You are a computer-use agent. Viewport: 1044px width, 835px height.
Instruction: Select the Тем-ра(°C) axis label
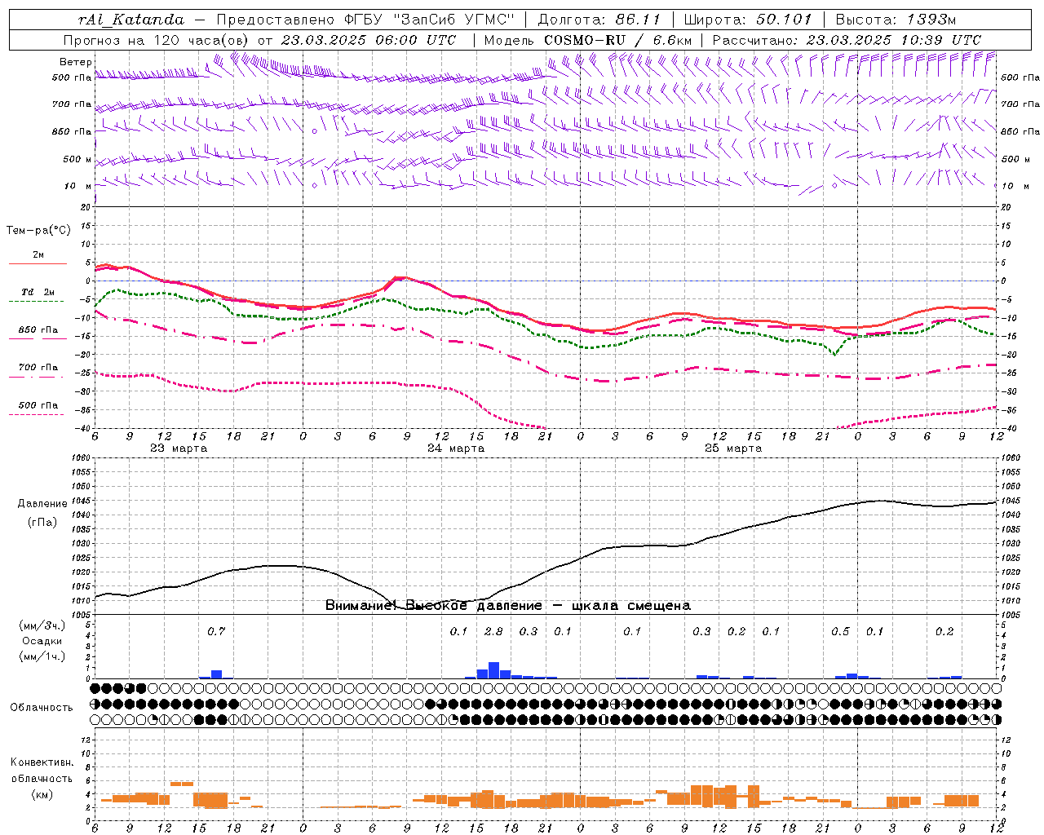38,231
